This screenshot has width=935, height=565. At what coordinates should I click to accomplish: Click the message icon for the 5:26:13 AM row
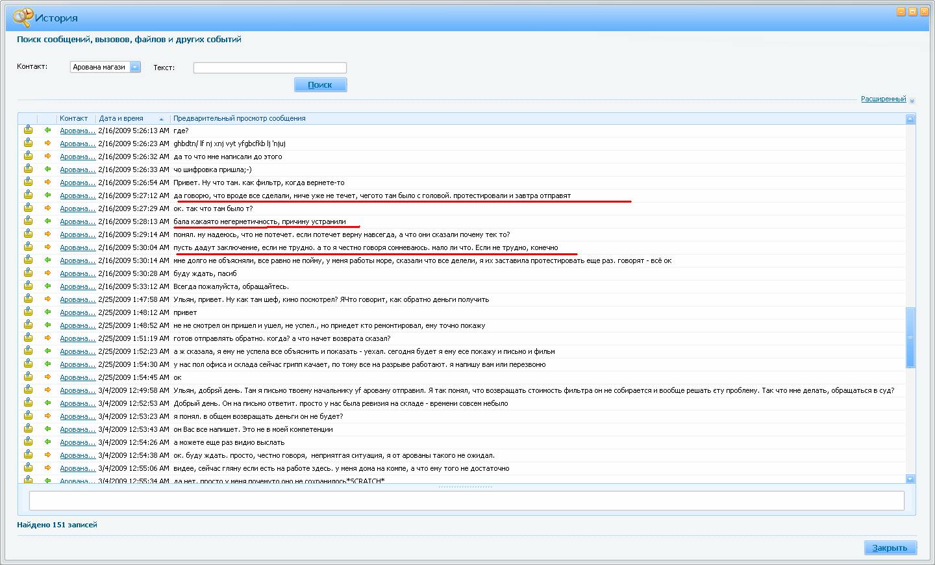tap(28, 130)
